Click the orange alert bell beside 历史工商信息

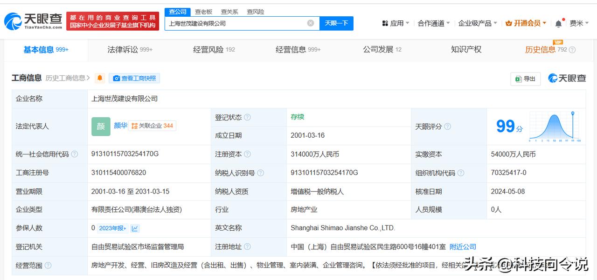click(100, 78)
